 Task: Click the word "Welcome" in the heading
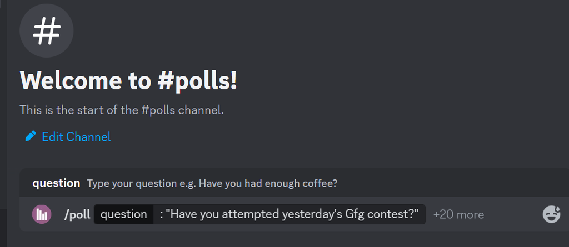tap(71, 80)
